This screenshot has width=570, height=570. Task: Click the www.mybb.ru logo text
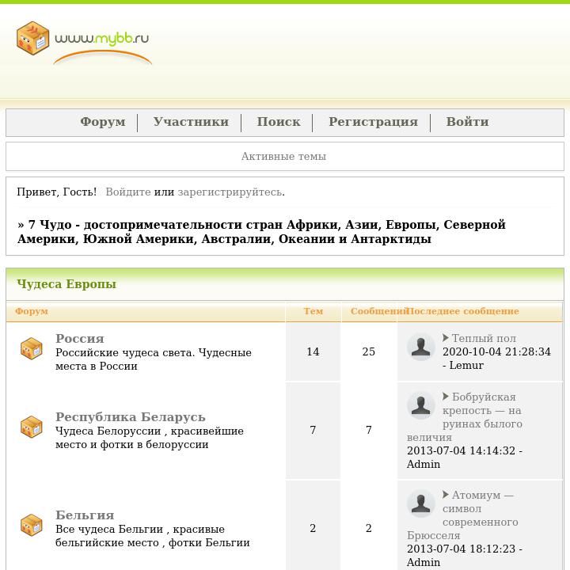102,39
